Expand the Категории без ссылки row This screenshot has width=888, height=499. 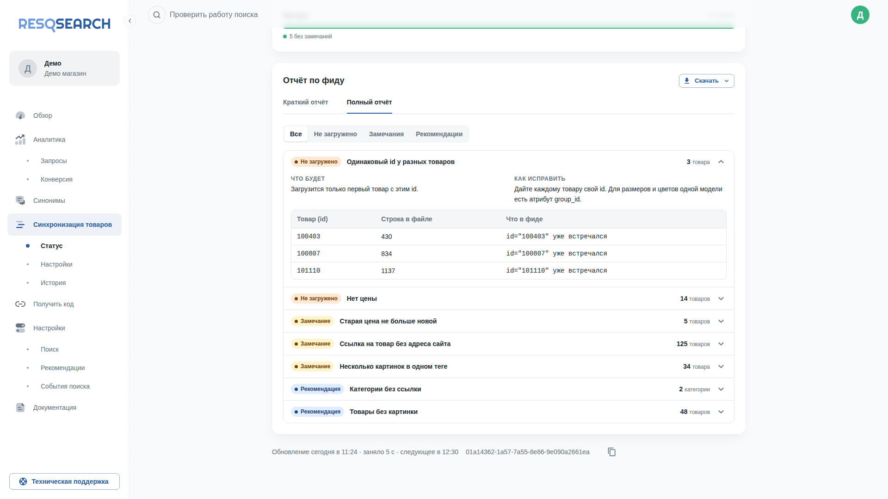[721, 389]
